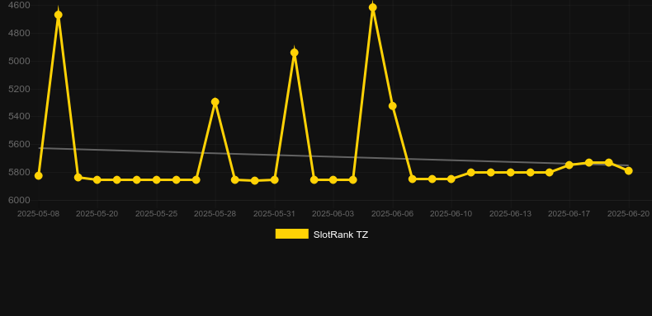The image size is (652, 316).
Task: Select the data point at 2025-06-10
Action: click(x=451, y=179)
